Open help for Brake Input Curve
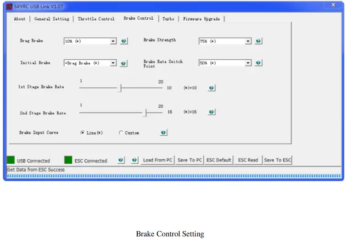Image resolution: width=346 pixels, height=240 pixels. click(163, 133)
